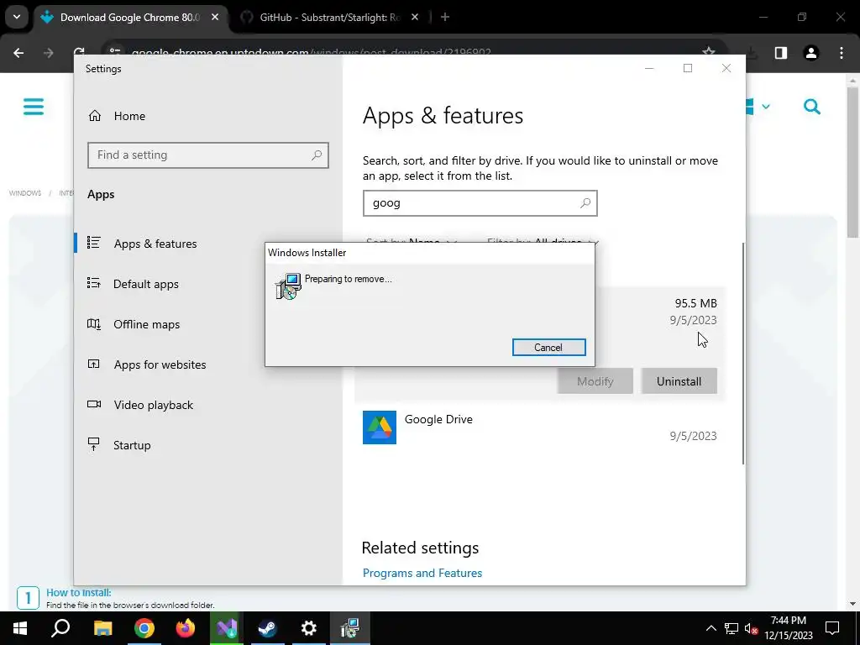Click the app list search field containing goog

[x=480, y=203]
